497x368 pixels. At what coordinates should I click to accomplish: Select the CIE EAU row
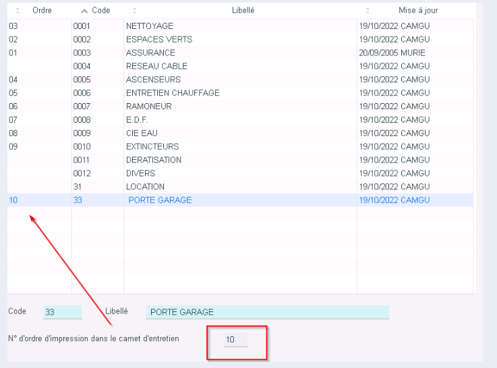click(142, 133)
